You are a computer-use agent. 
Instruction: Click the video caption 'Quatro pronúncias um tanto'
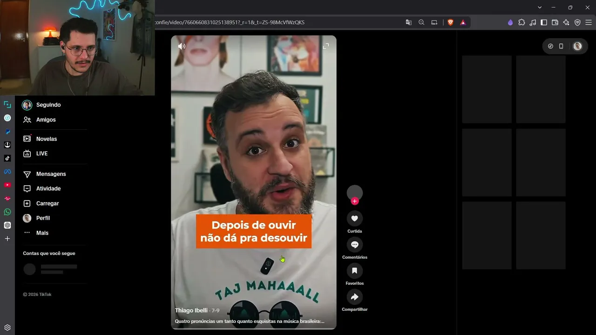249,321
